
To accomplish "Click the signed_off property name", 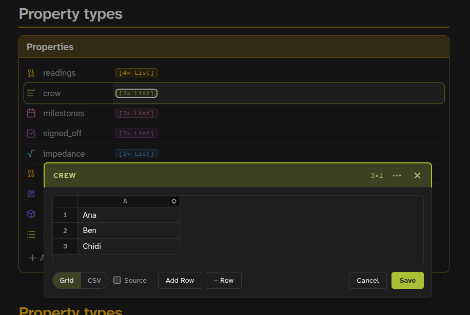I will 63,133.
